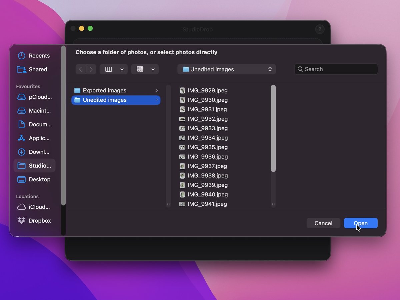Screen dimensions: 400x300
Task: Go to the Documents folder
Action: [34, 124]
